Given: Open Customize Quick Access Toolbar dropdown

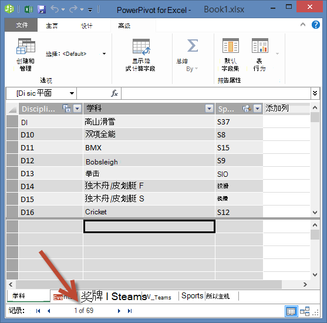Looking at the screenshot, I should [x=90, y=10].
